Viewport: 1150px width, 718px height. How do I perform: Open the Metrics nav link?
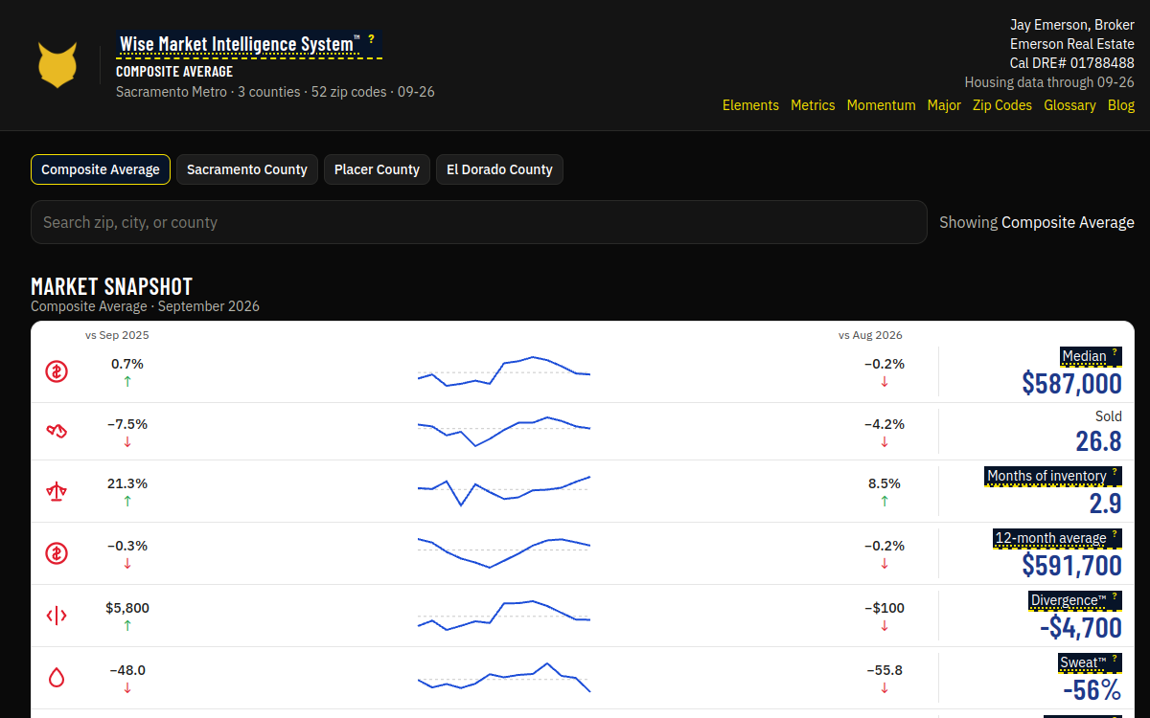(x=813, y=105)
